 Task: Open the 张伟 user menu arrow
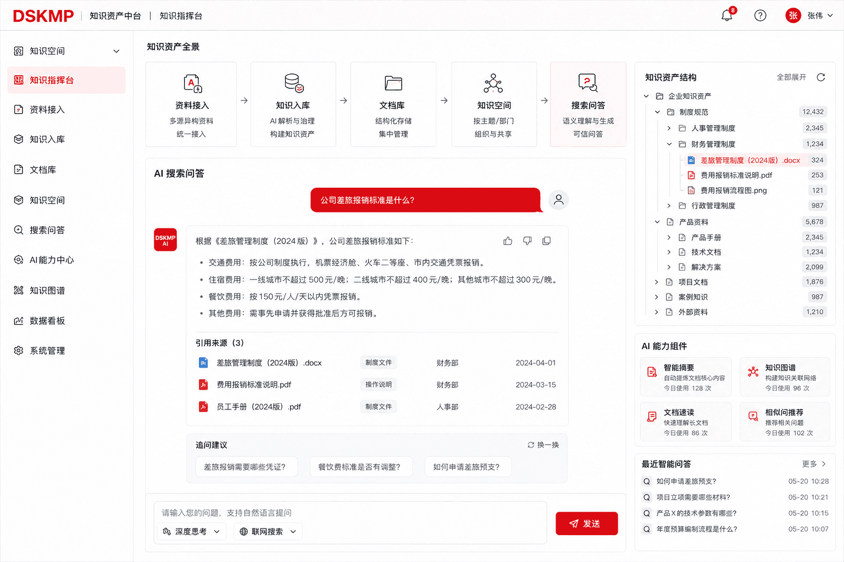[x=830, y=15]
